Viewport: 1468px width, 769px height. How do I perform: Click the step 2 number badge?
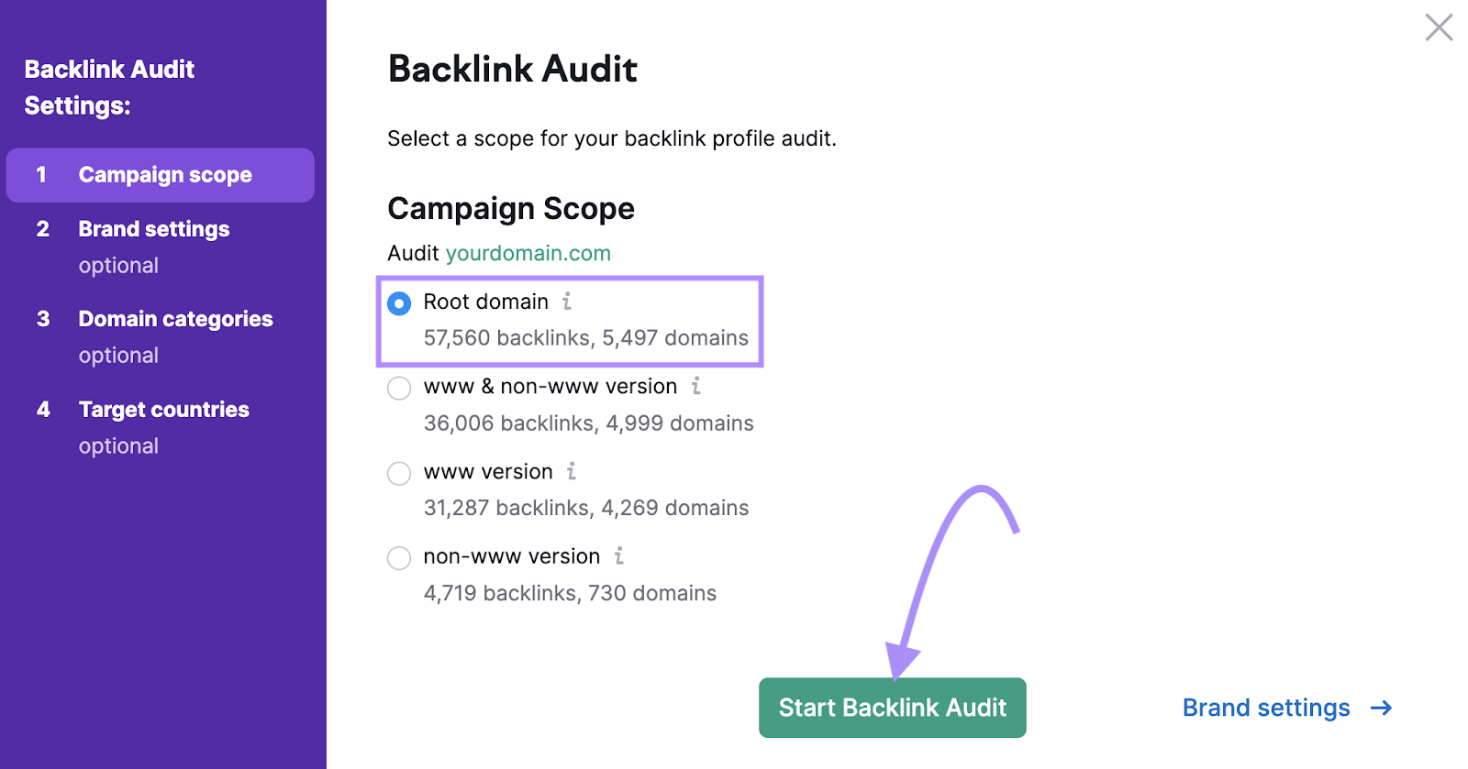coord(42,229)
